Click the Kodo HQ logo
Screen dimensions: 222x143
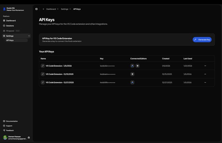[x=4, y=9]
